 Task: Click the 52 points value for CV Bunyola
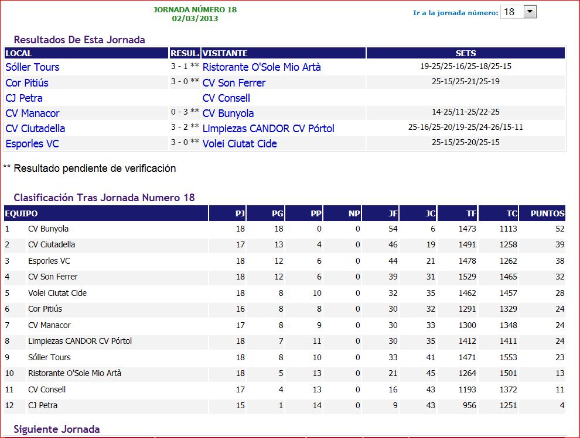(x=560, y=229)
